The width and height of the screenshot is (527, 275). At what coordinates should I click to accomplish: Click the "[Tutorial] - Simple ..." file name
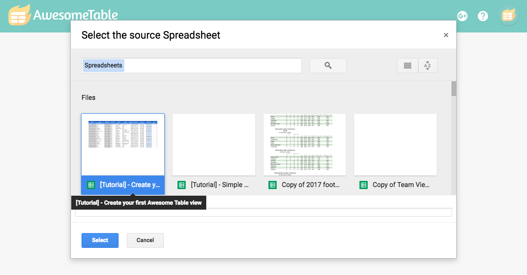tap(220, 185)
